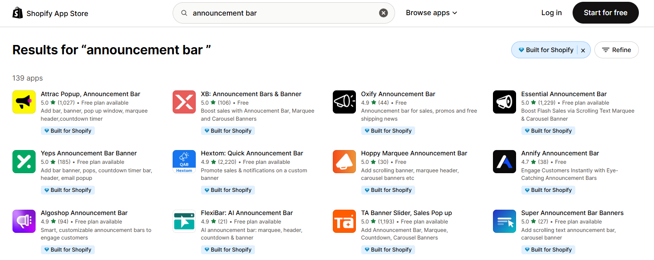Click the Shopify App Store bag logo
654x260 pixels.
point(17,13)
